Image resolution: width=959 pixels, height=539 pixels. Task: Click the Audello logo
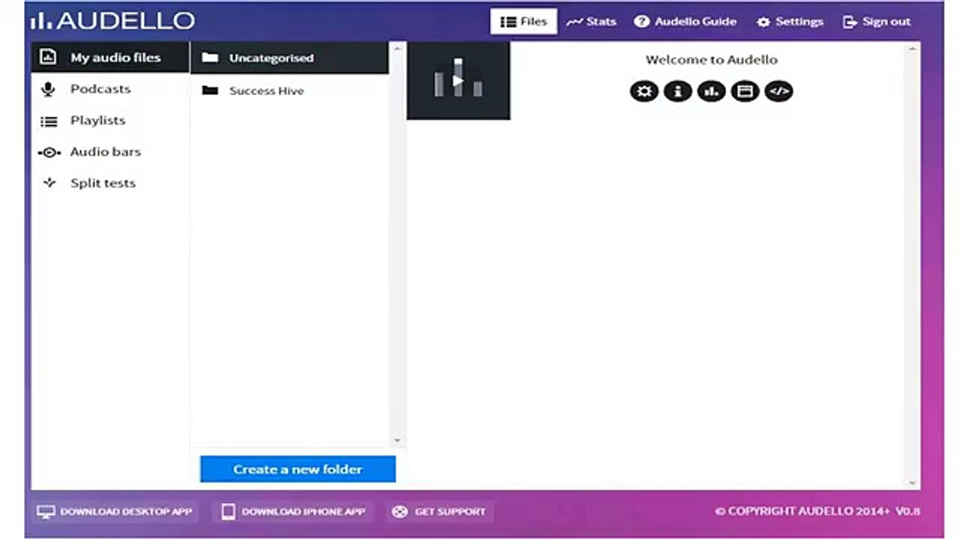point(112,21)
